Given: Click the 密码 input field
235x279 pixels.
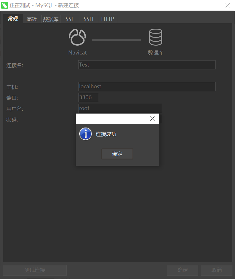Looking at the screenshot, I should tap(161, 120).
